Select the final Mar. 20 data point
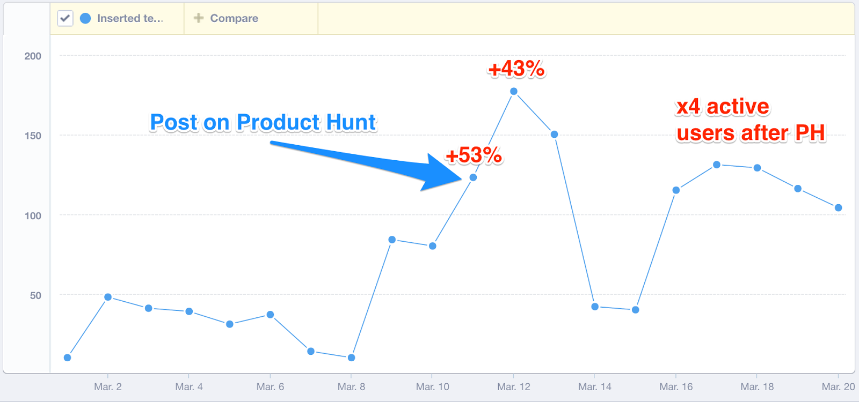The height and width of the screenshot is (402, 859). click(x=839, y=208)
